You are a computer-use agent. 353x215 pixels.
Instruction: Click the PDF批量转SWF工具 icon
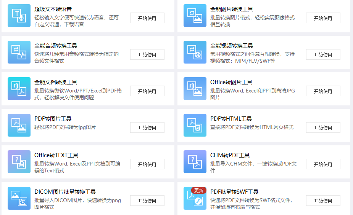(195, 198)
